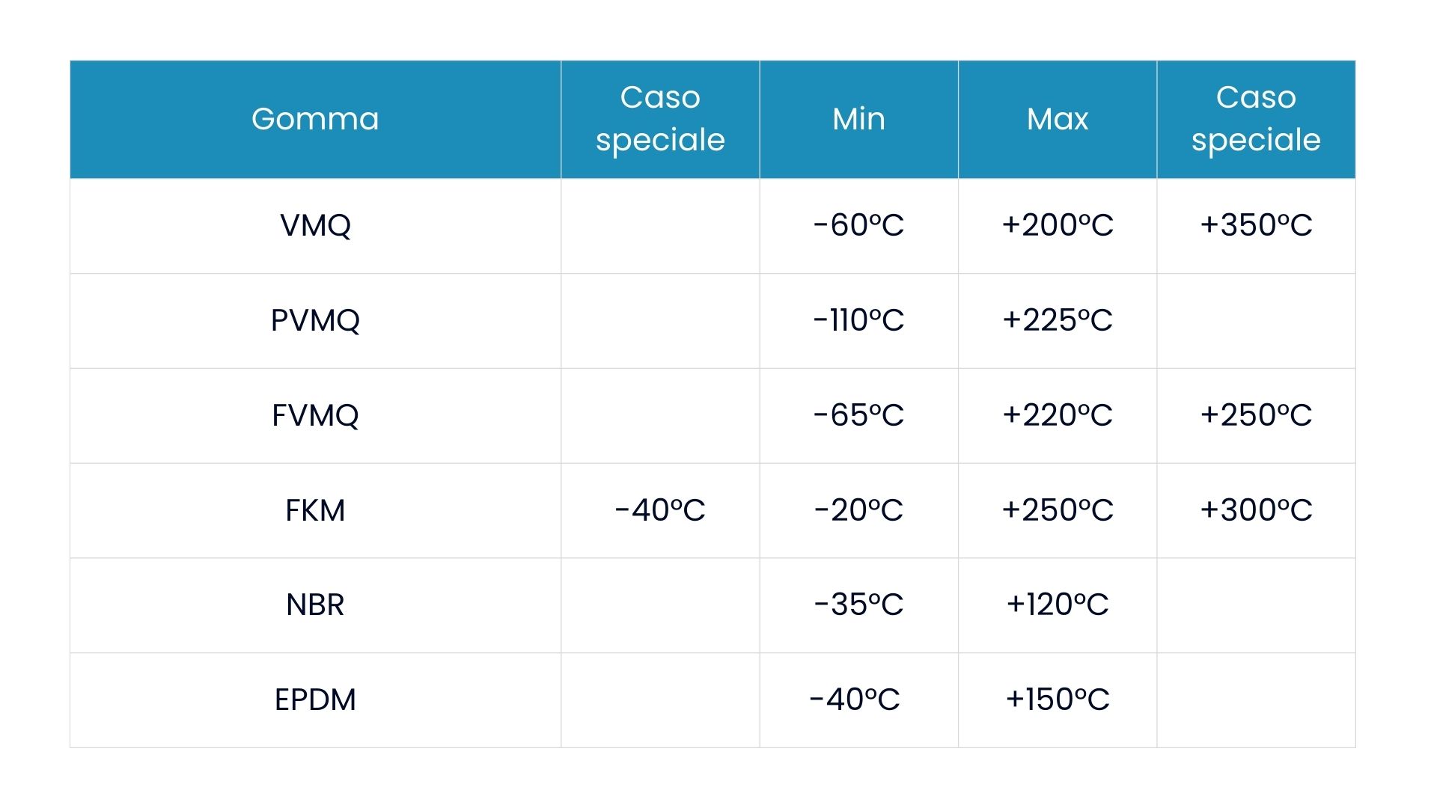The height and width of the screenshot is (808, 1437).
Task: Click the Gomma column header
Action: [x=315, y=119]
